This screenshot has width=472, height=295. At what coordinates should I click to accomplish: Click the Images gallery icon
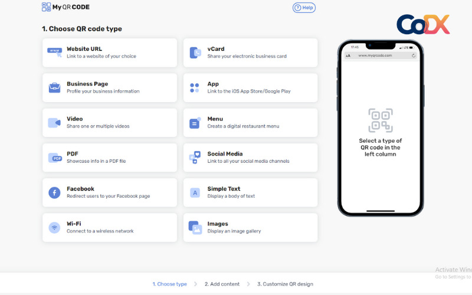[x=195, y=228]
